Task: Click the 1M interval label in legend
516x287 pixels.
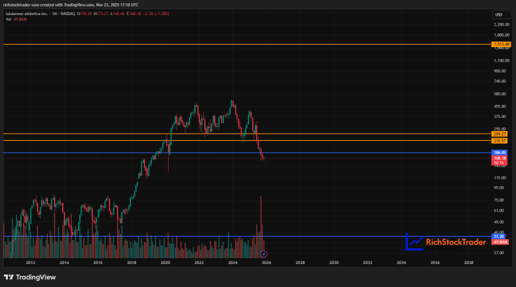Action: pyautogui.click(x=54, y=14)
